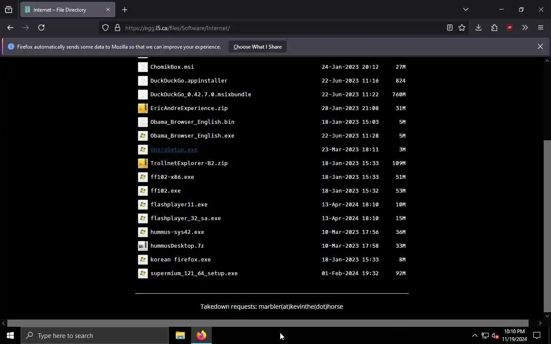551x344 pixels.
Task: Open the Windows Start menu
Action: 10,336
